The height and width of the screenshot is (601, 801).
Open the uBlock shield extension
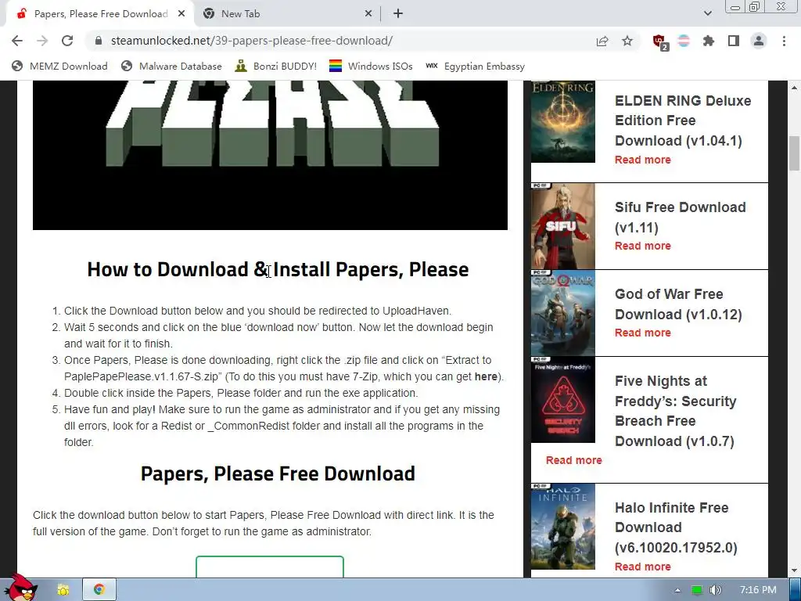pos(659,41)
